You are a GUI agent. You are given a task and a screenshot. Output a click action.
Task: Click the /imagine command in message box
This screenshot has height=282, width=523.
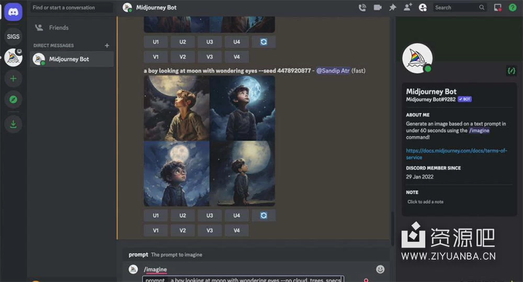155,269
